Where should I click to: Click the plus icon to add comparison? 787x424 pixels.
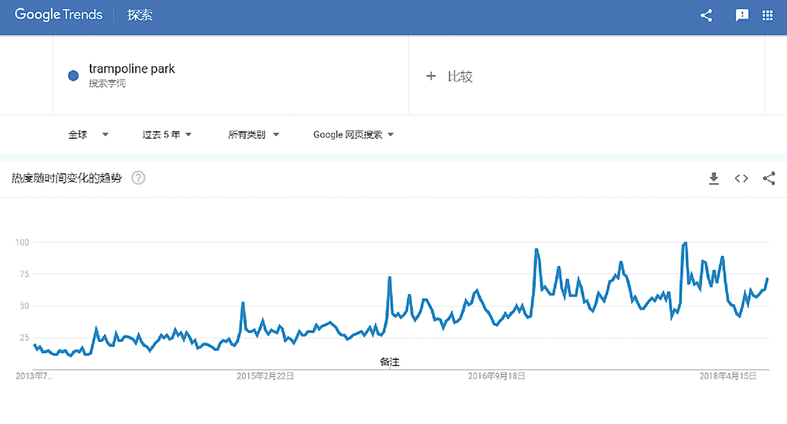coord(431,77)
